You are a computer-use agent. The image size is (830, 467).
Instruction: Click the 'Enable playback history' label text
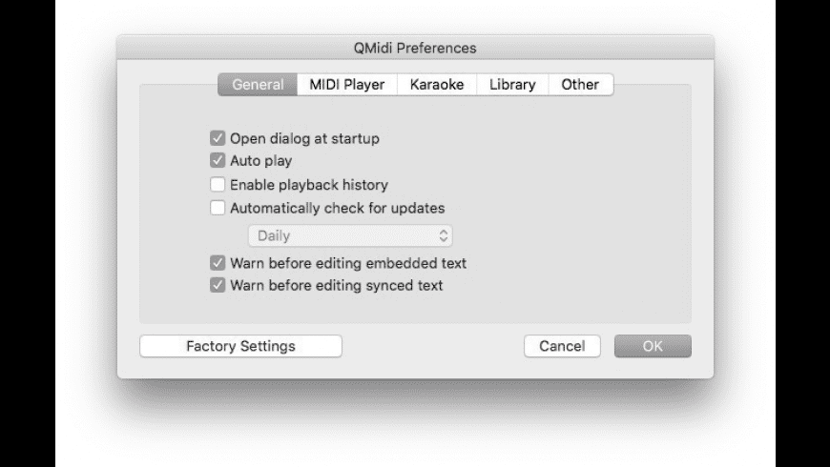(x=309, y=185)
